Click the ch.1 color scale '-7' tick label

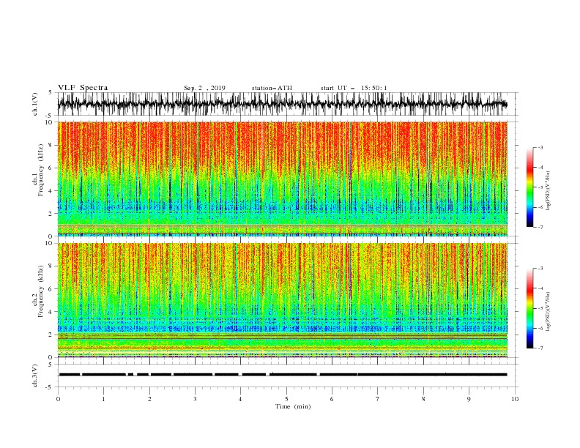(540, 227)
